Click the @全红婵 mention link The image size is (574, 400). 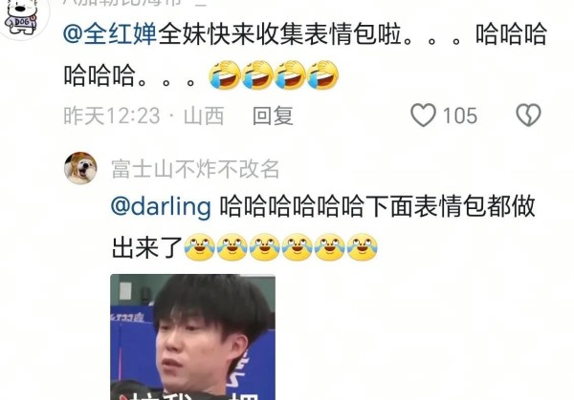pos(110,34)
